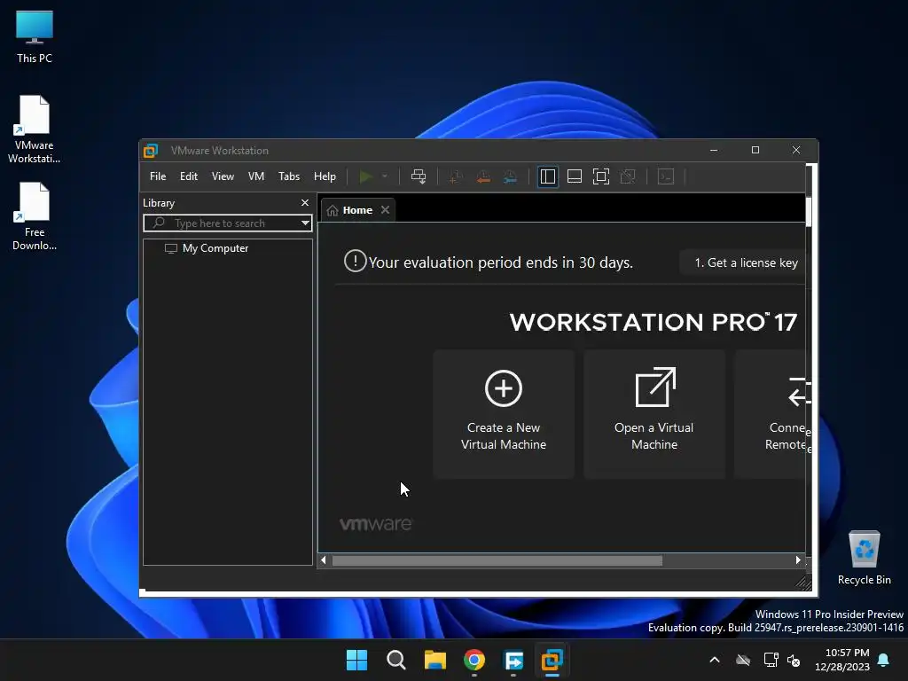Click the Manage Snapshots toolbar icon
This screenshot has height=681, width=908.
[510, 176]
